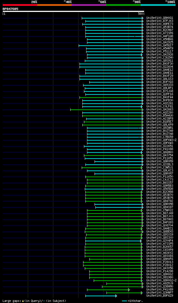178x303 pixels.
Task: Select the UniRef100_P11651 hit label
Action: click(160, 158)
